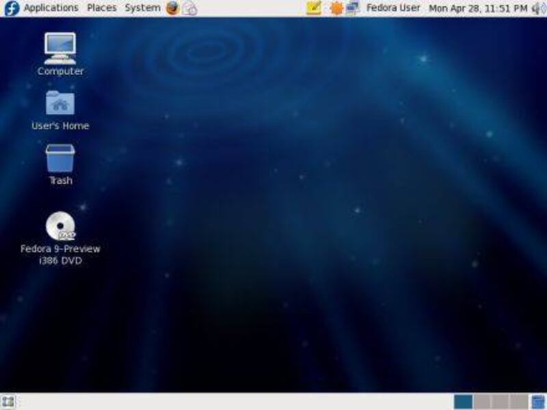Open the Places menu
Screen dimensions: 547x410
[x=101, y=8]
